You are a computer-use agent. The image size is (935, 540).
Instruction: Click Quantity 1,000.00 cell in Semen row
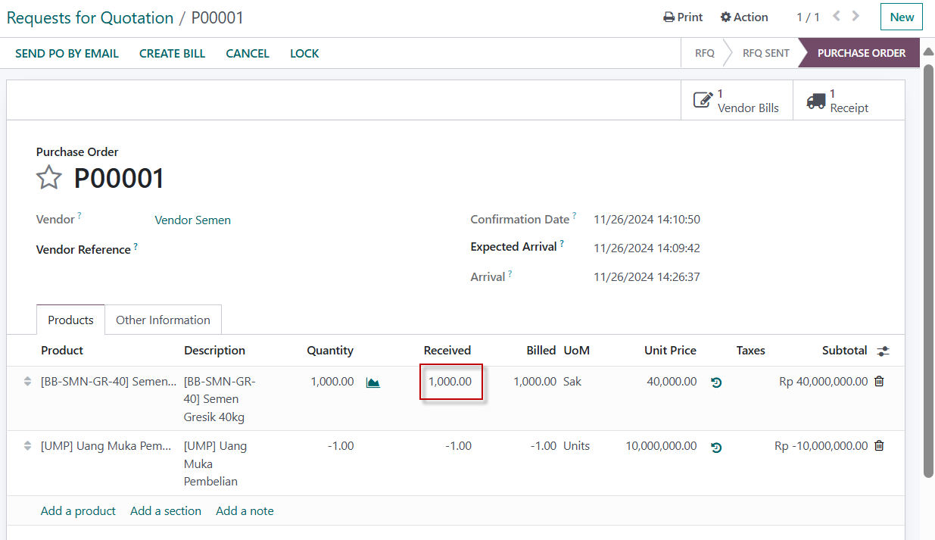point(332,381)
